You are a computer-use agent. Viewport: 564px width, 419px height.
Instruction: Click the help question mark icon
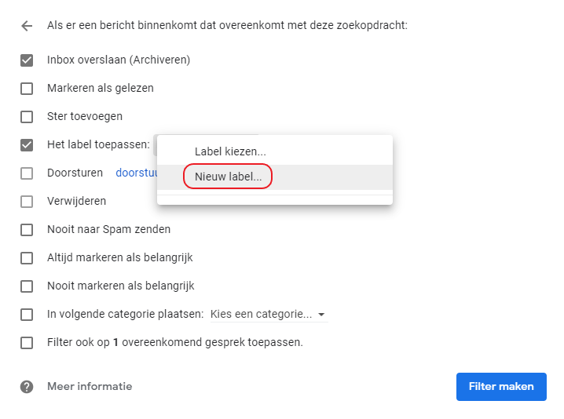[27, 387]
